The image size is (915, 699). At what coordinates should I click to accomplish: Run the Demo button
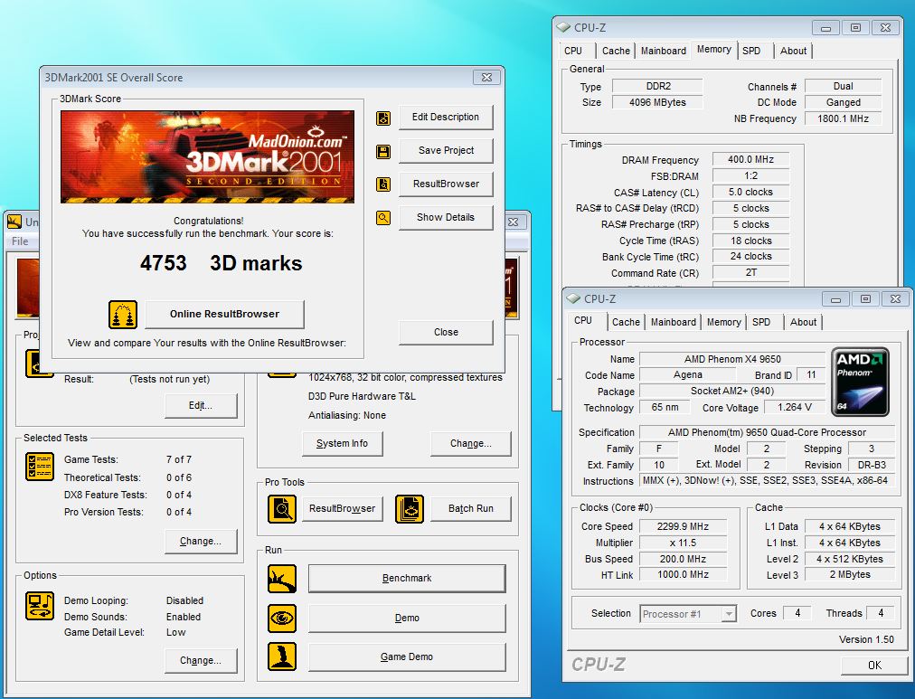[x=407, y=618]
